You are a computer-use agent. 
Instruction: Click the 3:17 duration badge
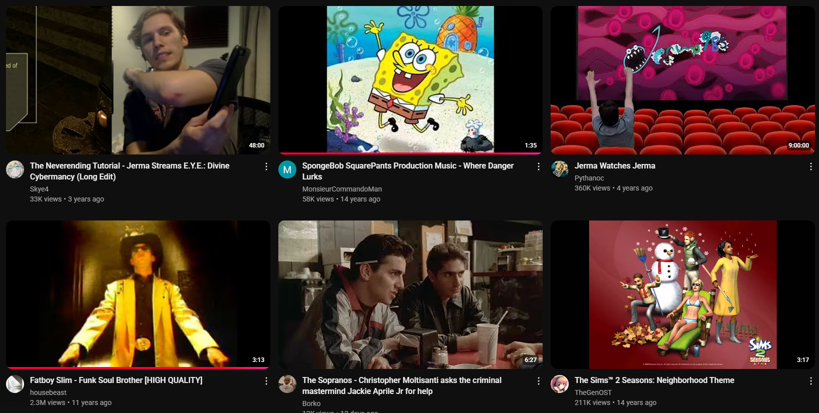tap(803, 359)
